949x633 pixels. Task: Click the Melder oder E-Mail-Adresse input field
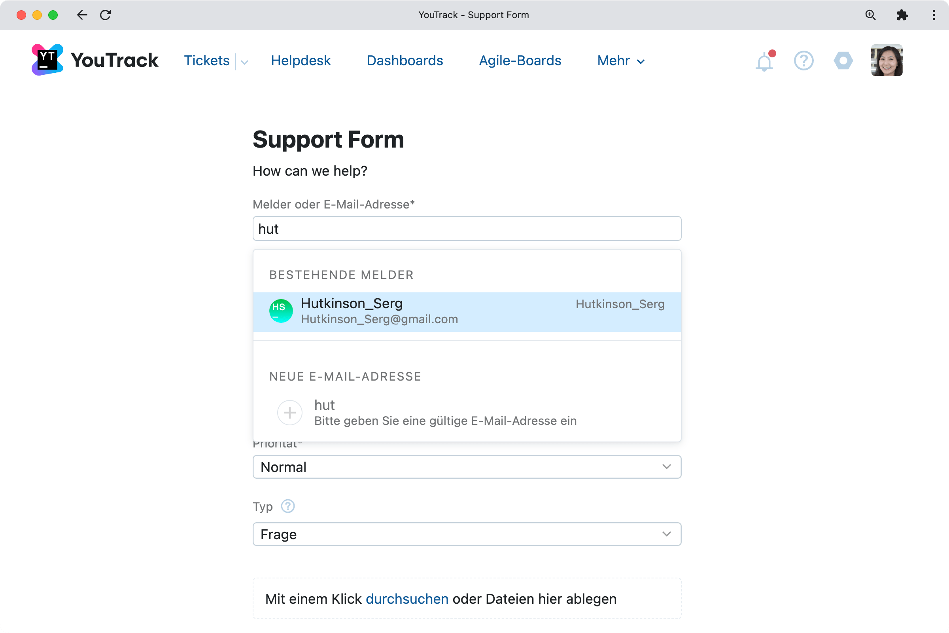tap(466, 229)
